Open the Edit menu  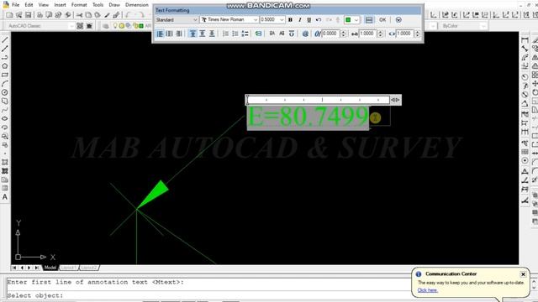coord(29,5)
